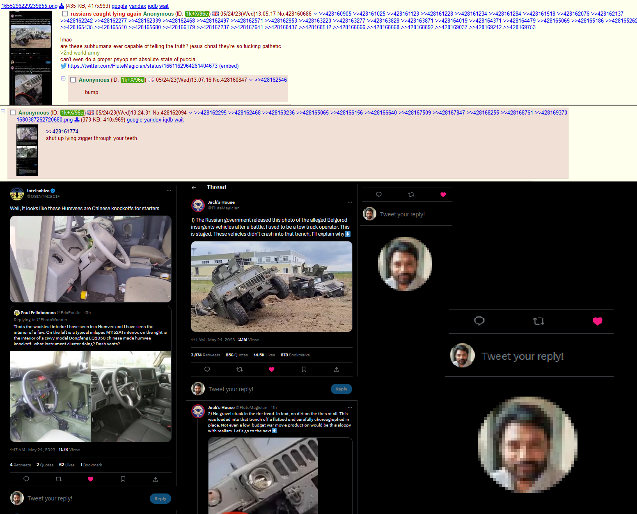This screenshot has width=637, height=514.
Task: Click the large pink heart in the zoomed-in panel
Action: click(x=598, y=321)
